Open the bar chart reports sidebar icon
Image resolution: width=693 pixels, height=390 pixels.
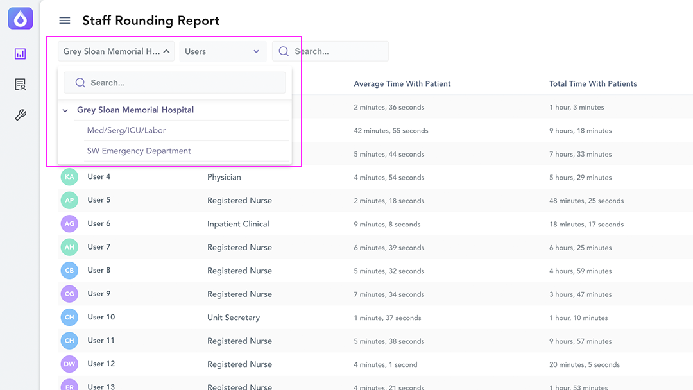[x=21, y=54]
